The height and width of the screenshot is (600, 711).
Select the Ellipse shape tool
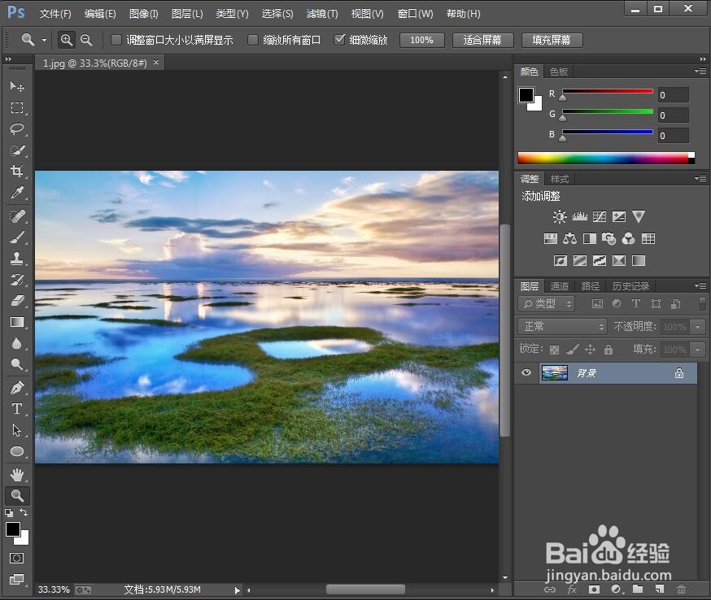17,451
